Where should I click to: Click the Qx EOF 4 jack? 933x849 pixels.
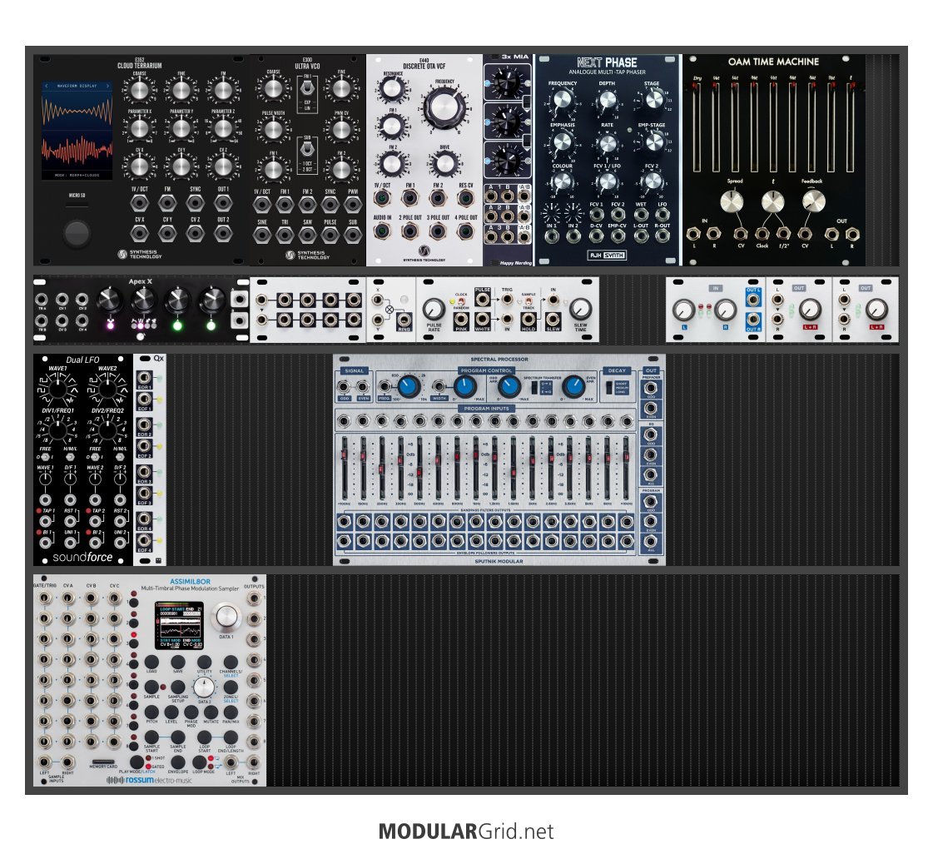click(144, 540)
